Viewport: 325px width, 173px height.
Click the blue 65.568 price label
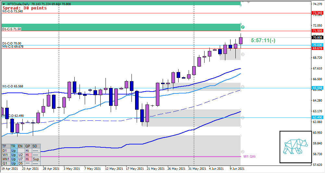(317, 88)
